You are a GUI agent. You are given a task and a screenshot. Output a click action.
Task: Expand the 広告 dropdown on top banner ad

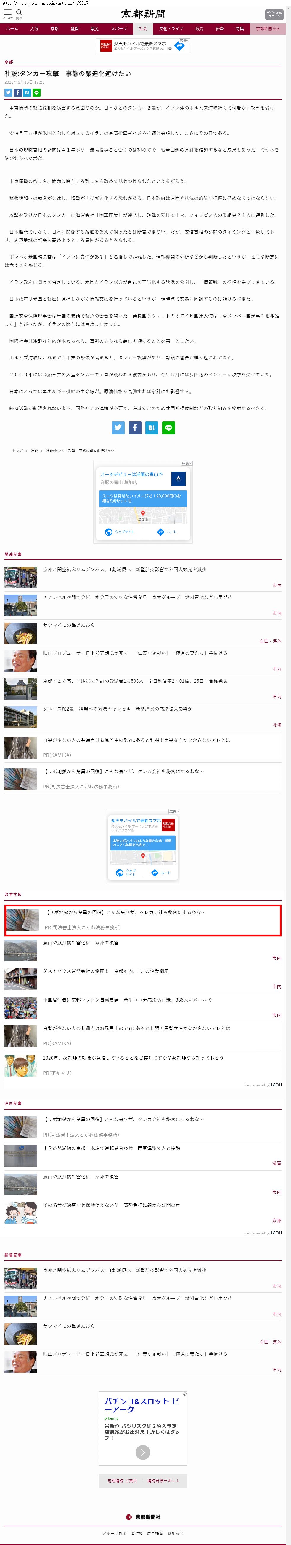pyautogui.click(x=184, y=42)
